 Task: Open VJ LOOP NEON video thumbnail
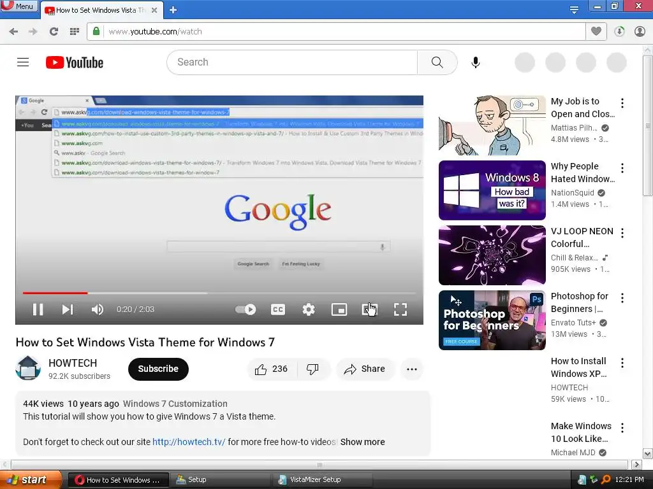492,255
